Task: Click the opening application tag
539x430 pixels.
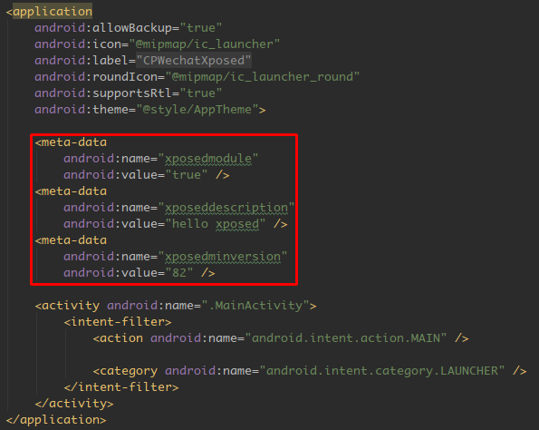Action: pyautogui.click(x=50, y=12)
